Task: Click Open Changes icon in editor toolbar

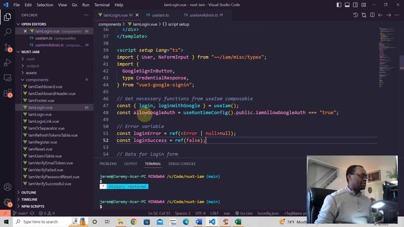Action: 364,15
